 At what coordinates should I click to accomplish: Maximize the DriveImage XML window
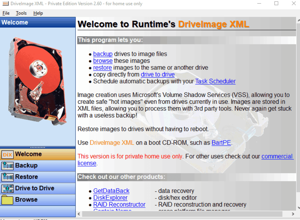pyautogui.click(x=276, y=3)
